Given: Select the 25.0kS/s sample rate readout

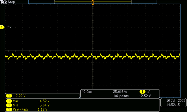Looking at the screenshot, I should 120,92.
